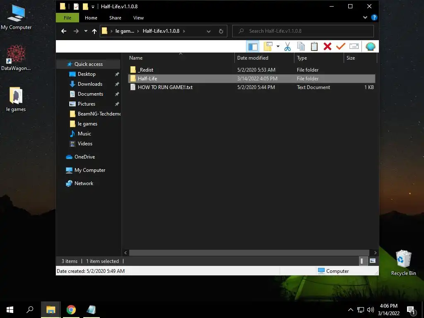The width and height of the screenshot is (424, 318).
Task: Click the Half-Life.v1.1.0.8 breadcrumb segment
Action: pos(161,31)
